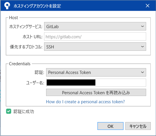Click the chevron arrow beside GitLab
156x136 pixels.
(142, 26)
